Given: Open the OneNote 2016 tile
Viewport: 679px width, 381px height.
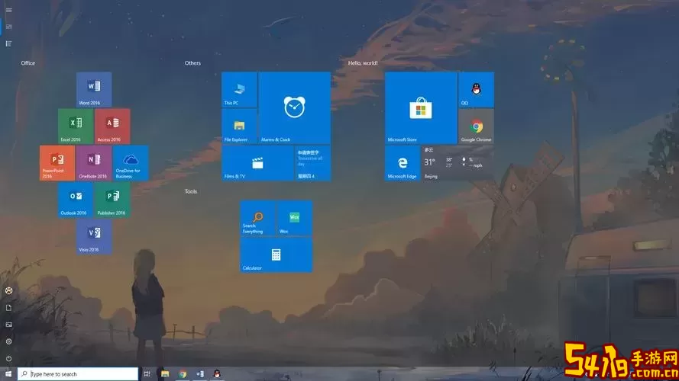Looking at the screenshot, I should coord(94,163).
